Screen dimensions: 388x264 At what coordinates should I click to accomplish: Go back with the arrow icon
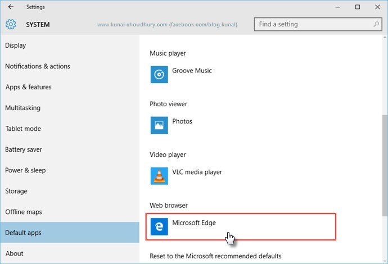point(11,7)
